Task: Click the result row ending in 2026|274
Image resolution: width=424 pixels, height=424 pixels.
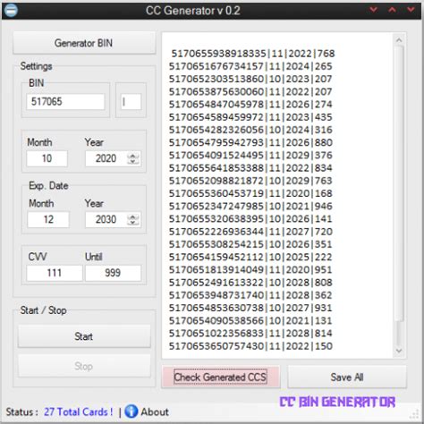Action: (x=250, y=105)
